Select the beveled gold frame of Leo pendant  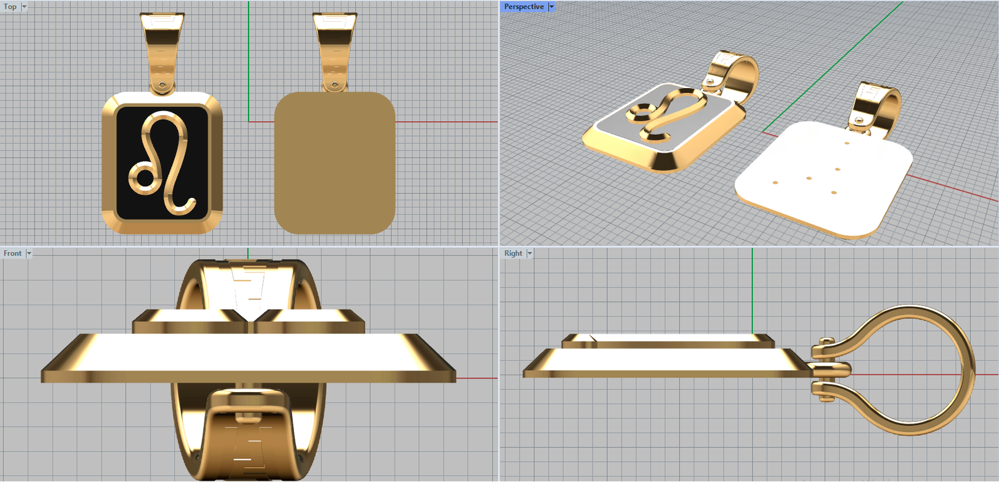tap(109, 164)
